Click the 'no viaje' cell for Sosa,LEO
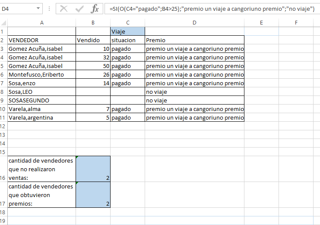320x225 pixels. pyautogui.click(x=194, y=92)
